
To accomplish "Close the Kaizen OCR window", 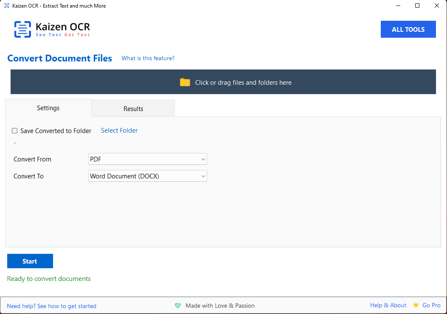I will [437, 6].
